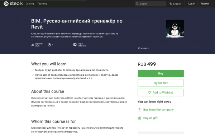Click the green Buy button
The image size is (215, 134).
[161, 73]
